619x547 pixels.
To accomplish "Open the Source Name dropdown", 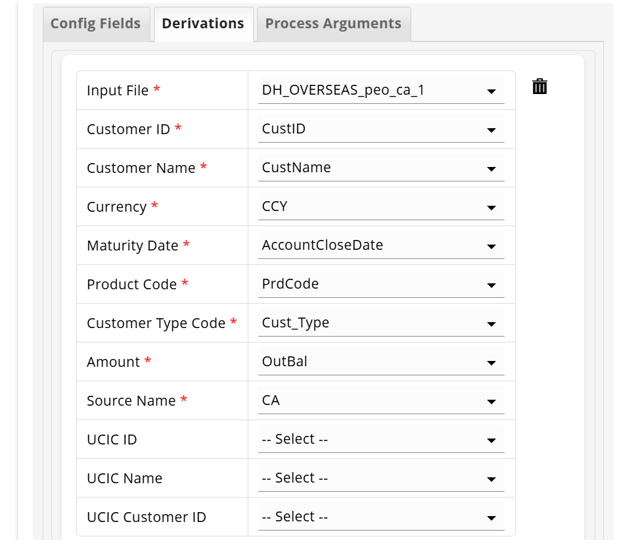I will click(381, 401).
